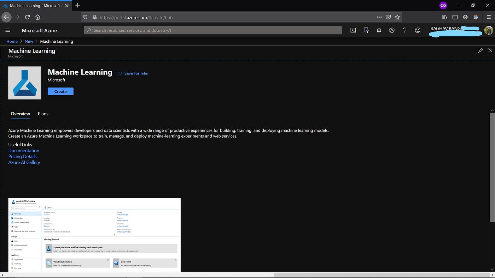
Task: Click Save for later
Action: tap(133, 73)
